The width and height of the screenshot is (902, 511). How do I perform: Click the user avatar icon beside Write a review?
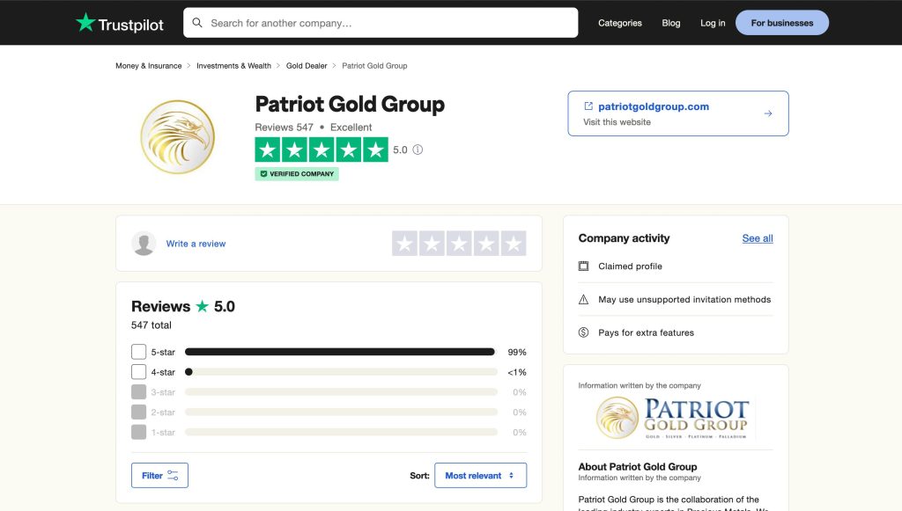coord(144,244)
